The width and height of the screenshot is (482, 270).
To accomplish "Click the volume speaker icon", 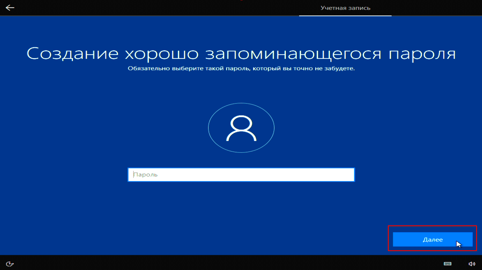I will tap(472, 264).
